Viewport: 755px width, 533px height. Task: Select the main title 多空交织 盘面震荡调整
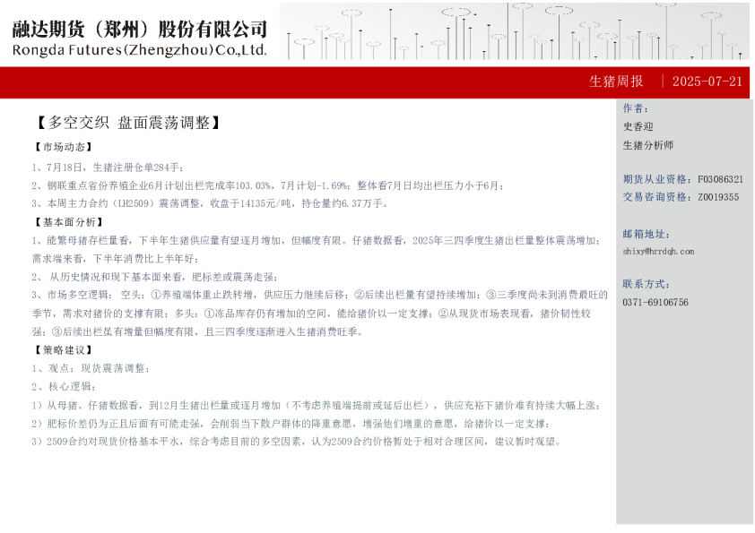coord(129,123)
